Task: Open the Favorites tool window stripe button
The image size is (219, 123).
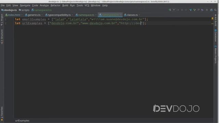Action: (2, 114)
